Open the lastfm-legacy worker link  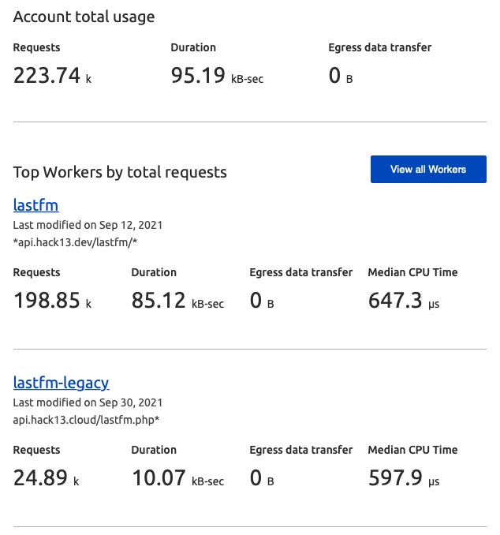[61, 383]
